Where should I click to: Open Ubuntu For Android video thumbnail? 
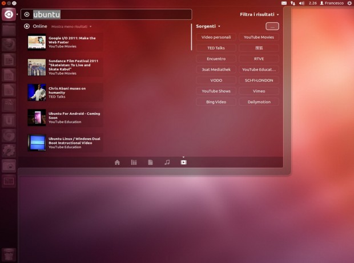pos(37,118)
